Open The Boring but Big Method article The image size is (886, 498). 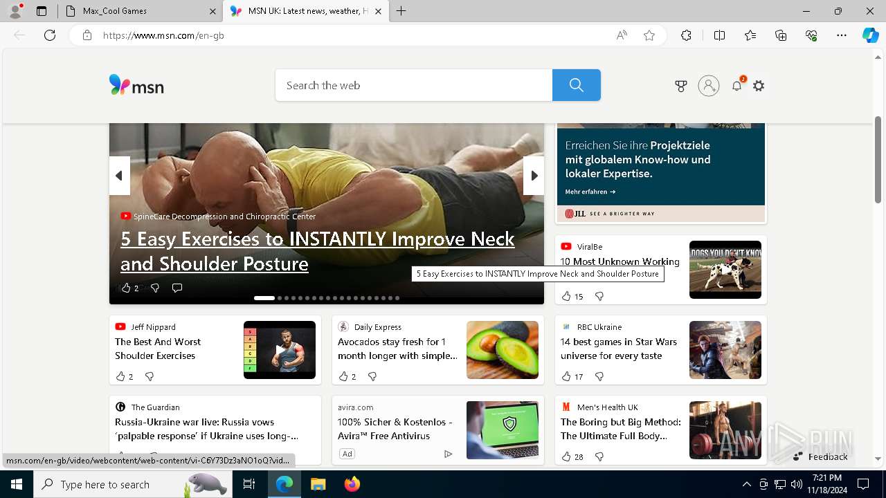coord(621,429)
